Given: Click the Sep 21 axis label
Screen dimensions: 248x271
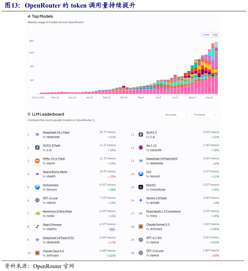Looking at the screenshot, I should (x=210, y=97).
